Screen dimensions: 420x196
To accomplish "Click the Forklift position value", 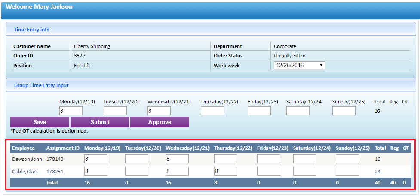I will [82, 66].
